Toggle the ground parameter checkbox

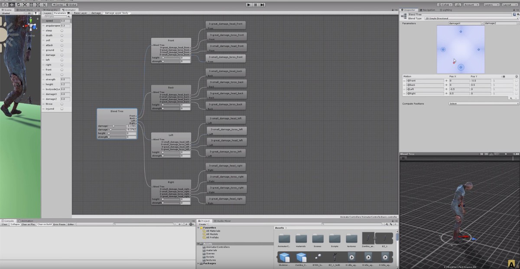pyautogui.click(x=62, y=50)
